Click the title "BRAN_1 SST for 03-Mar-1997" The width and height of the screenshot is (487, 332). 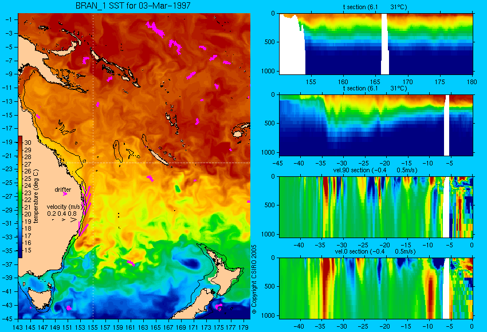pyautogui.click(x=133, y=6)
